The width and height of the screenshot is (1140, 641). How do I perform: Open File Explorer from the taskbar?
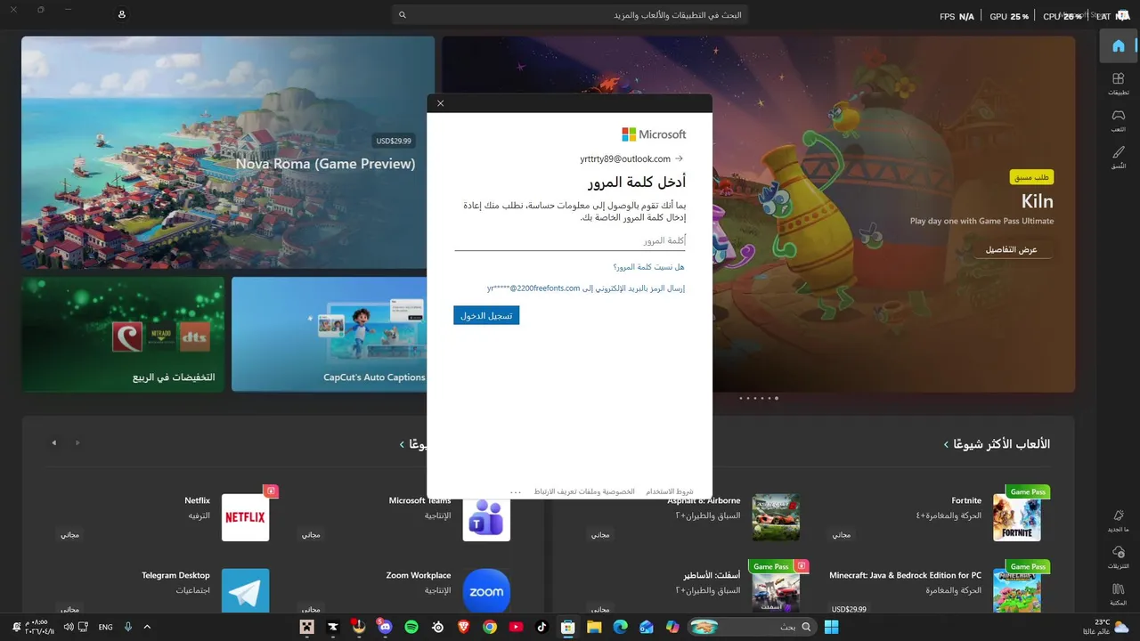594,627
